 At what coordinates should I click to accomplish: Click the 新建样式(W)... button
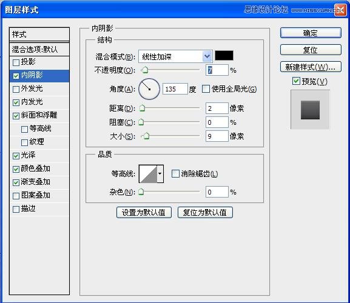click(311, 67)
